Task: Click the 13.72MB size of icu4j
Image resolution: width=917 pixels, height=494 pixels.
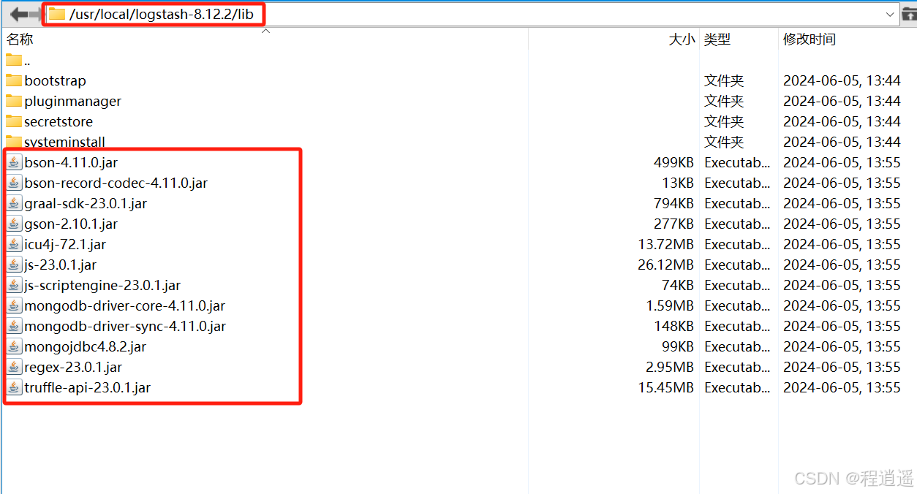Action: [665, 244]
